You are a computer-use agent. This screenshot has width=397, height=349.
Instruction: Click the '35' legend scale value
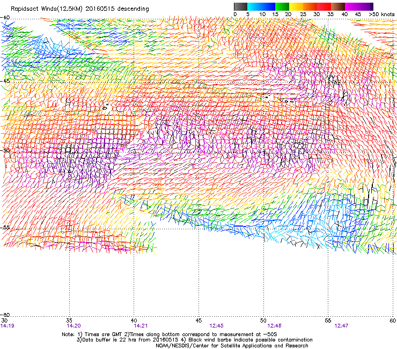click(330, 14)
